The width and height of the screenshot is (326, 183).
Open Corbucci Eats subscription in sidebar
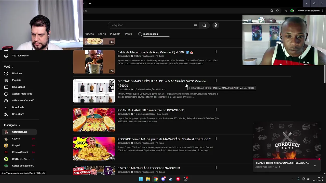pyautogui.click(x=19, y=132)
